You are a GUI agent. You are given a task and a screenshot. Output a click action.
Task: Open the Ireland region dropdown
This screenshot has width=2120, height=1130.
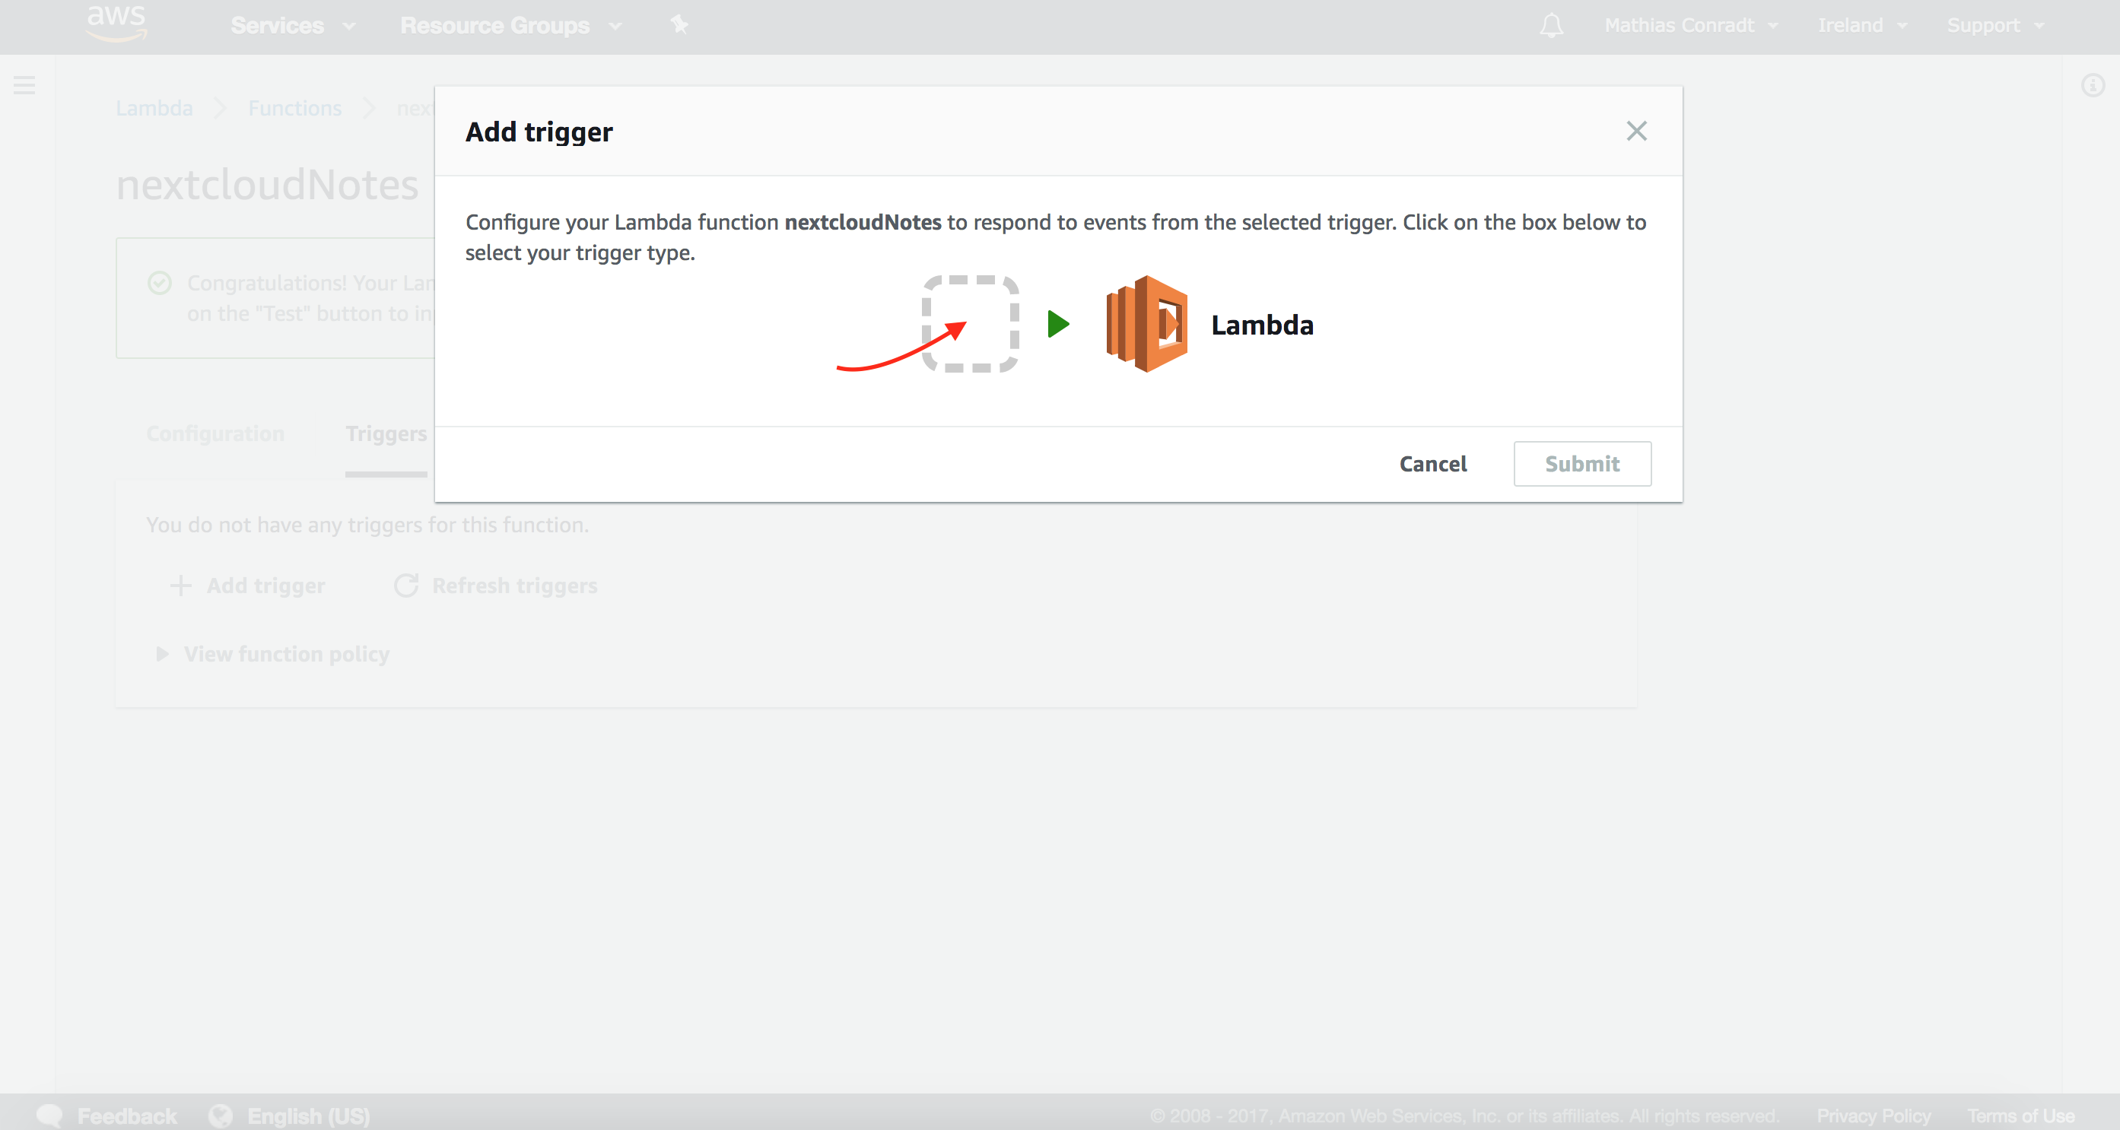pos(1861,26)
